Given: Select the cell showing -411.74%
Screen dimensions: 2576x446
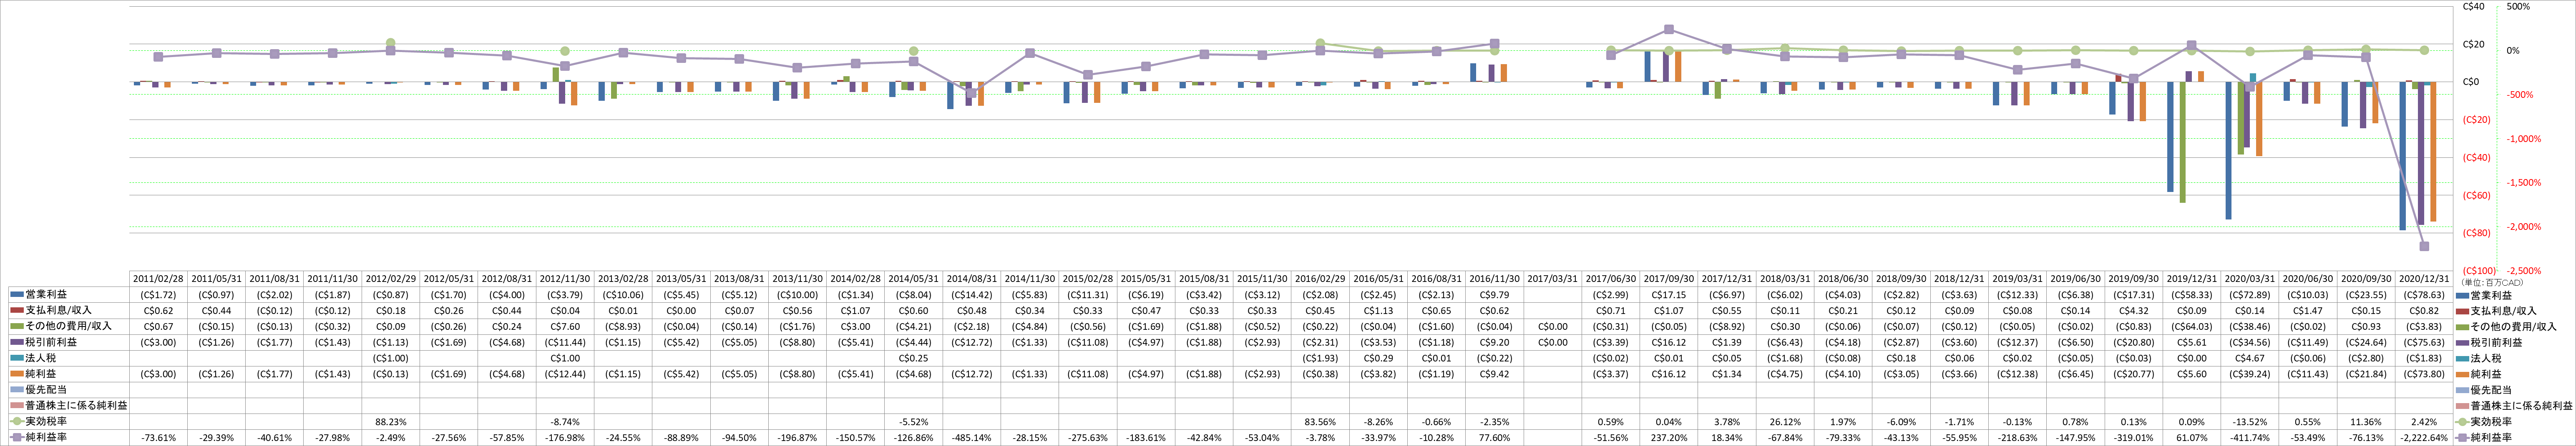Looking at the screenshot, I should tap(2250, 438).
